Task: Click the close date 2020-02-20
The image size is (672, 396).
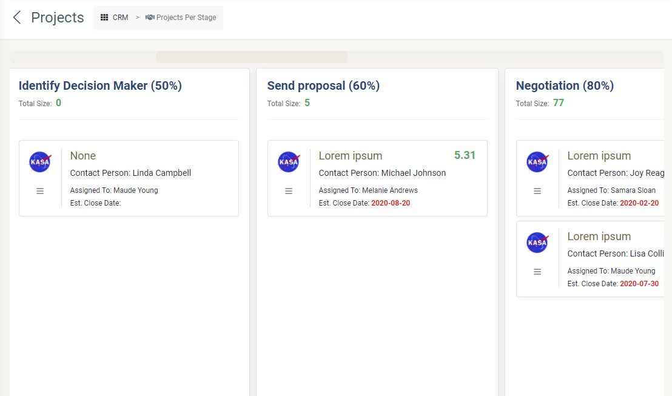Action: pos(639,203)
